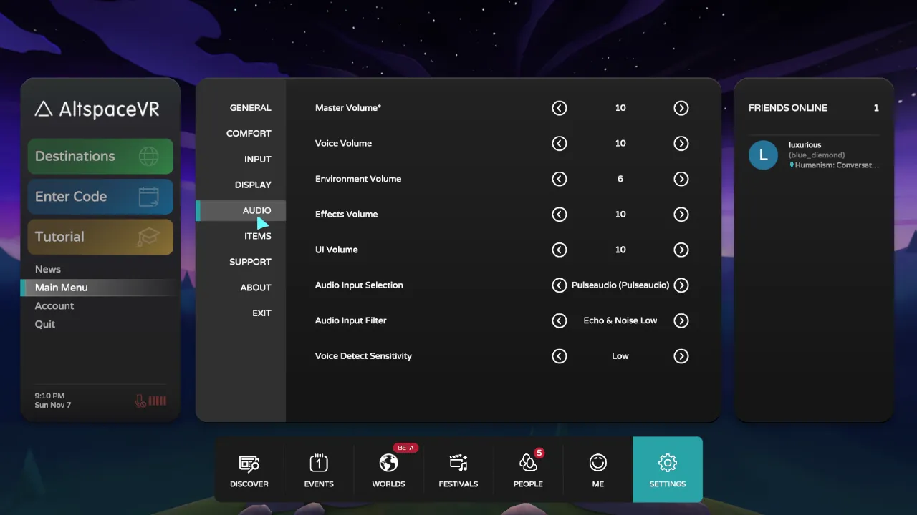Select Main Menu in left panel
The image size is (917, 515).
pyautogui.click(x=100, y=288)
